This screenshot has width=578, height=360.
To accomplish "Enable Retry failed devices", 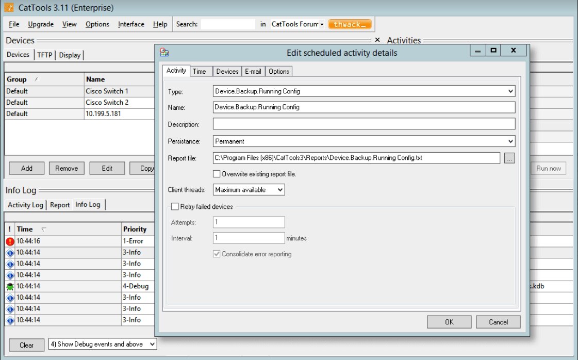I will point(175,206).
